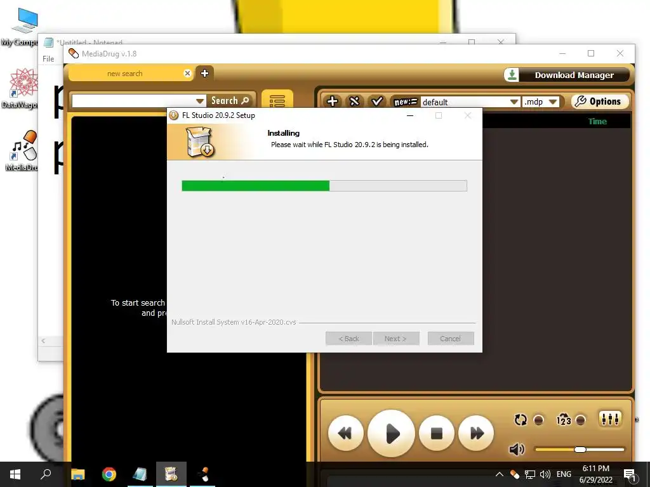The image size is (650, 487).
Task: Add a new search tab with plus
Action: tap(204, 74)
